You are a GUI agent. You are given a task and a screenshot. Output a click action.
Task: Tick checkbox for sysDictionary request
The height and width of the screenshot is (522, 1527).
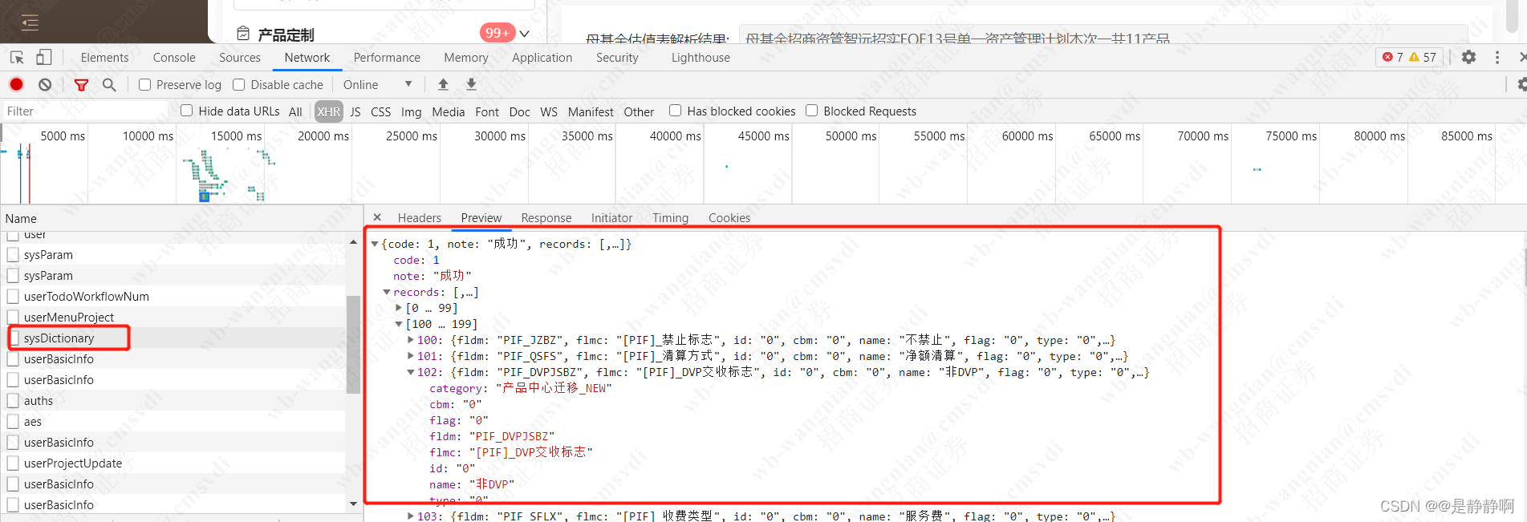click(13, 338)
